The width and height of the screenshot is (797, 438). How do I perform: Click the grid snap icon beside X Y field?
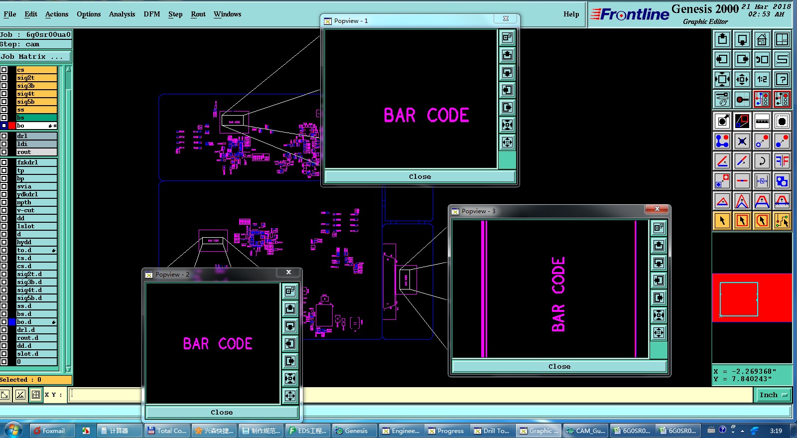[36, 395]
